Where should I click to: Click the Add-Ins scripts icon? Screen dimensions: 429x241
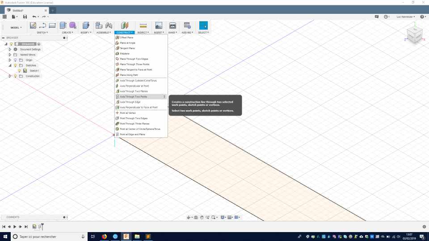coord(187,25)
